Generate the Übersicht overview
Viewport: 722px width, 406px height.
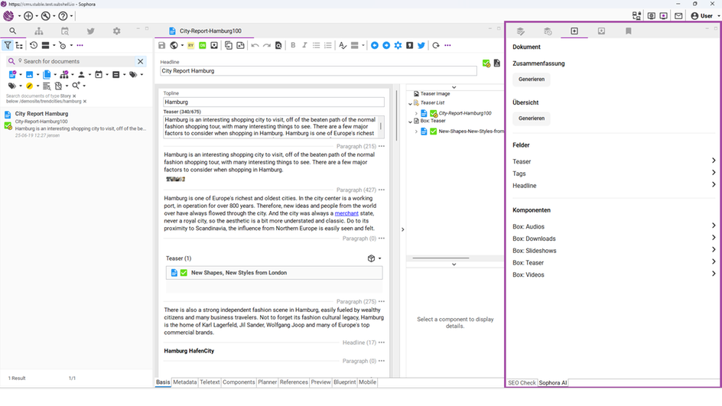point(532,119)
